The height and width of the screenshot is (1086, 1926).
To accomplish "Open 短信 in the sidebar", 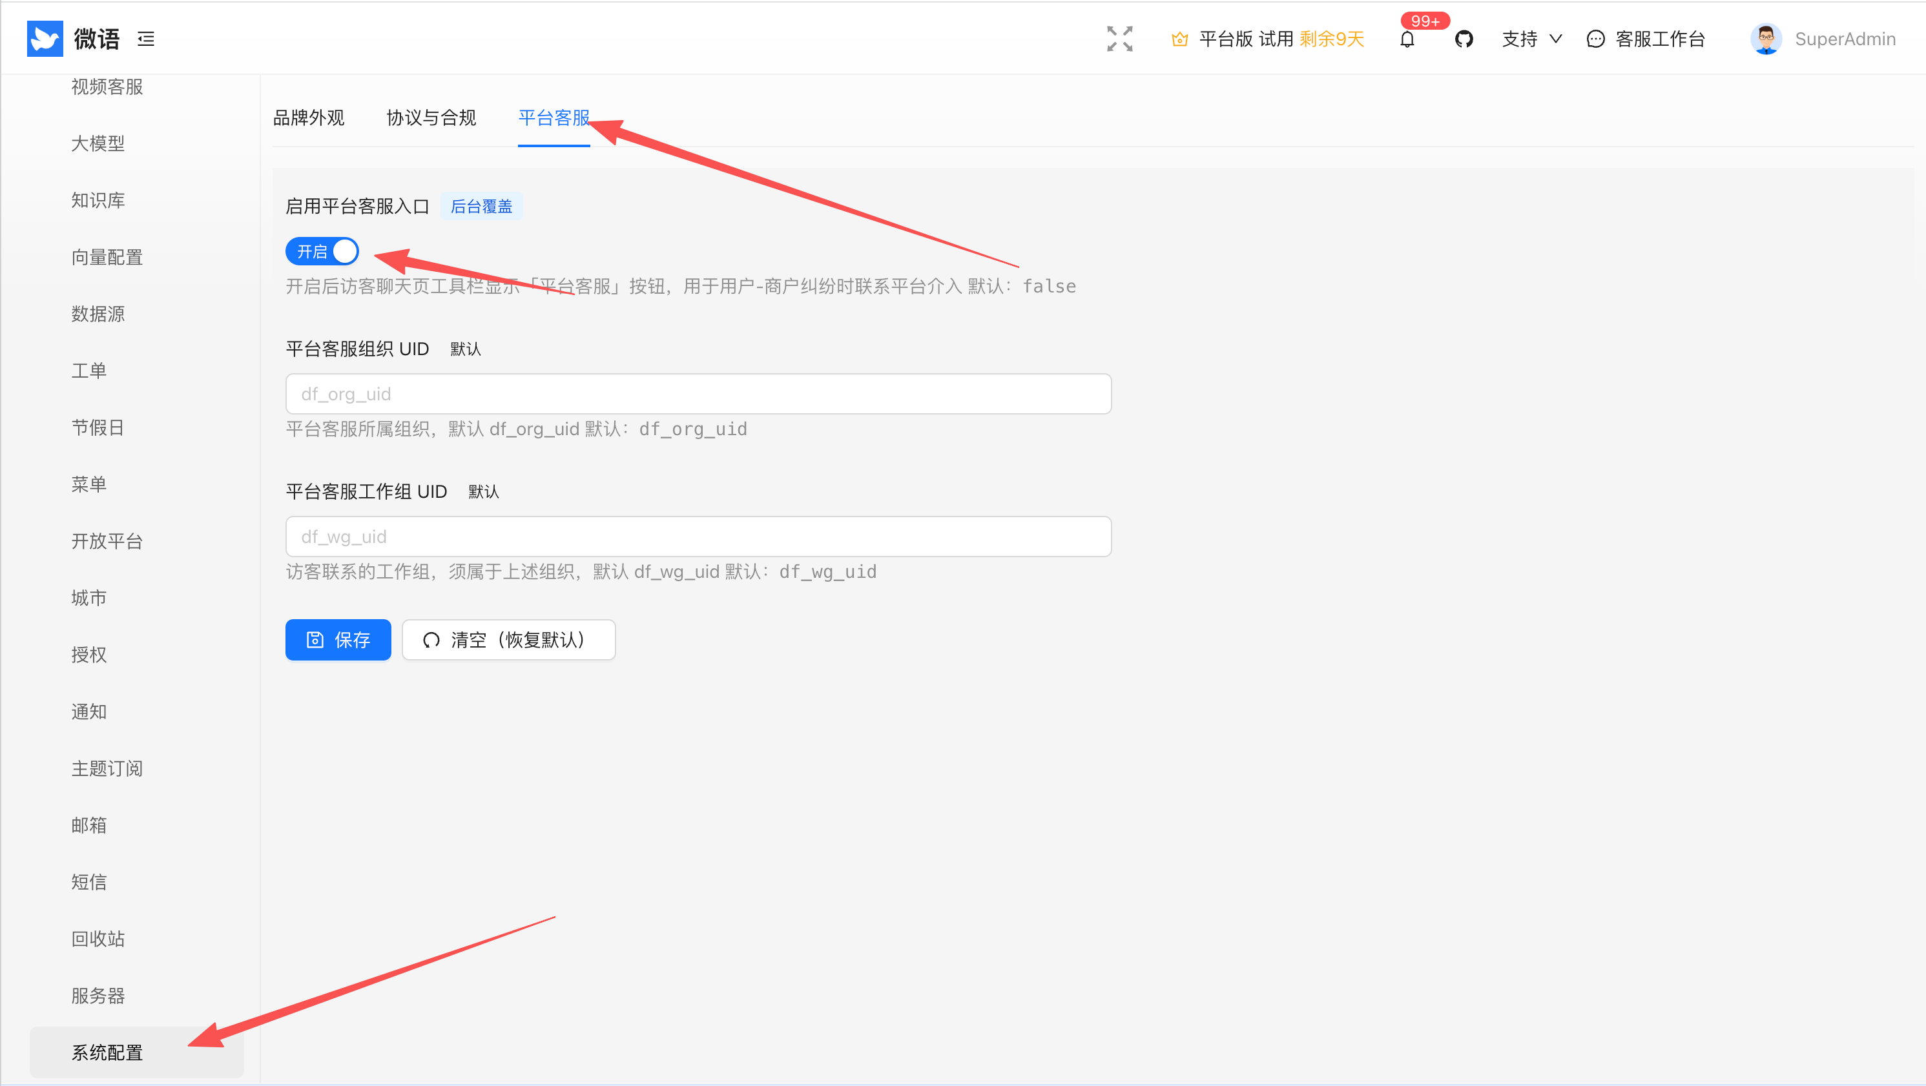I will coord(89,882).
